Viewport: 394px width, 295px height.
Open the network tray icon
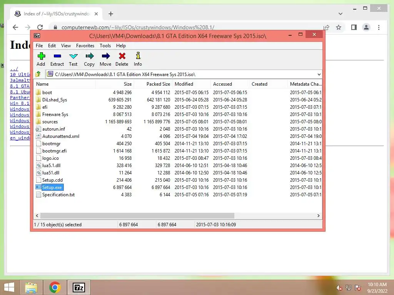[x=349, y=288]
